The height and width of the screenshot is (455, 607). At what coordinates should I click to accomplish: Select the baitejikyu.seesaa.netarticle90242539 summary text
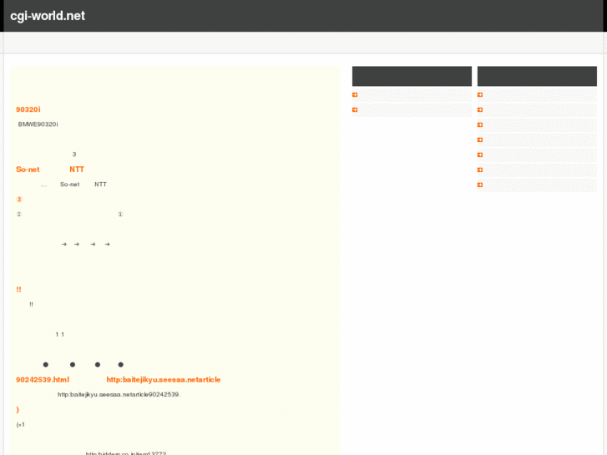pos(119,395)
